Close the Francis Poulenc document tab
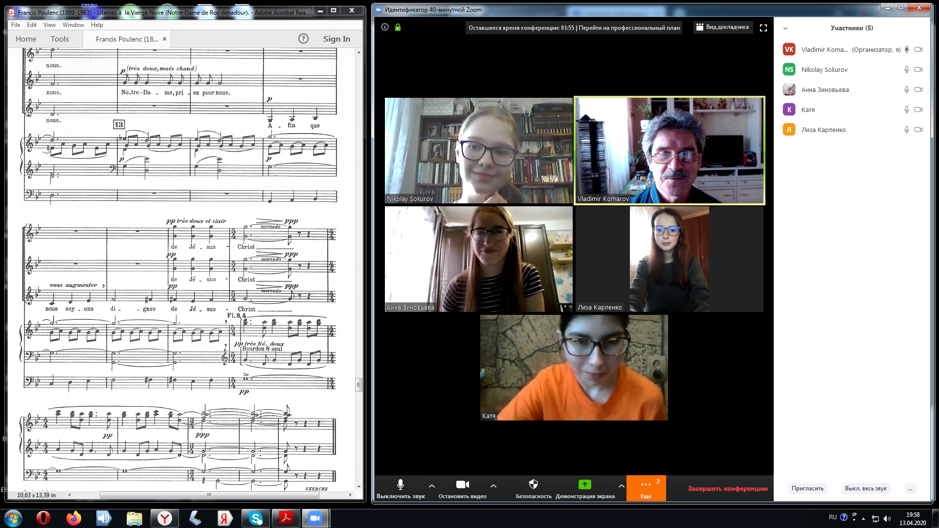 click(x=164, y=39)
